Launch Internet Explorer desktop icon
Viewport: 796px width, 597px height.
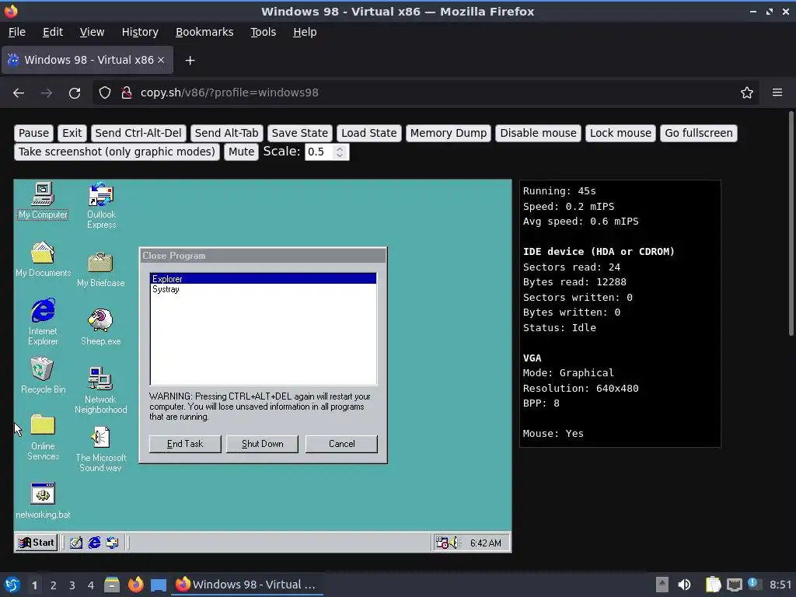pos(43,322)
